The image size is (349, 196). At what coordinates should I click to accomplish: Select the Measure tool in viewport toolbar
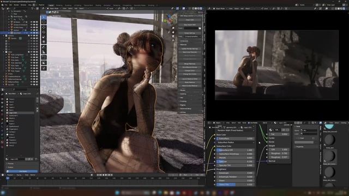tap(44, 52)
